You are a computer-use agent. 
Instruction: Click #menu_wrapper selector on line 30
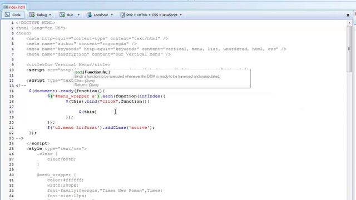(x=54, y=175)
